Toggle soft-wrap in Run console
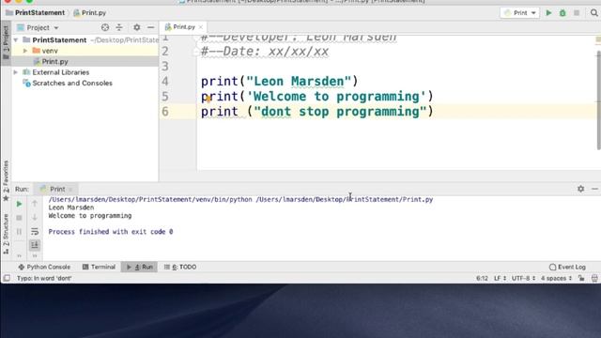The width and height of the screenshot is (601, 338). (35, 232)
